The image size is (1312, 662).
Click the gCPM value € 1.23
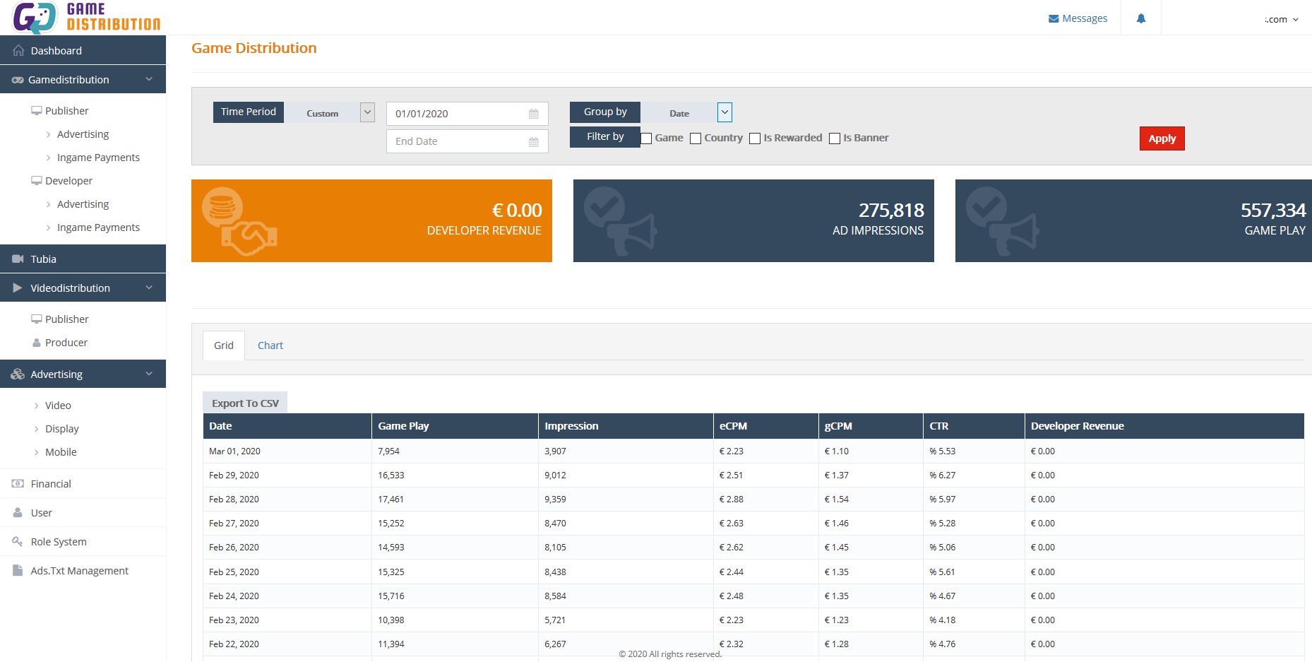tap(836, 620)
